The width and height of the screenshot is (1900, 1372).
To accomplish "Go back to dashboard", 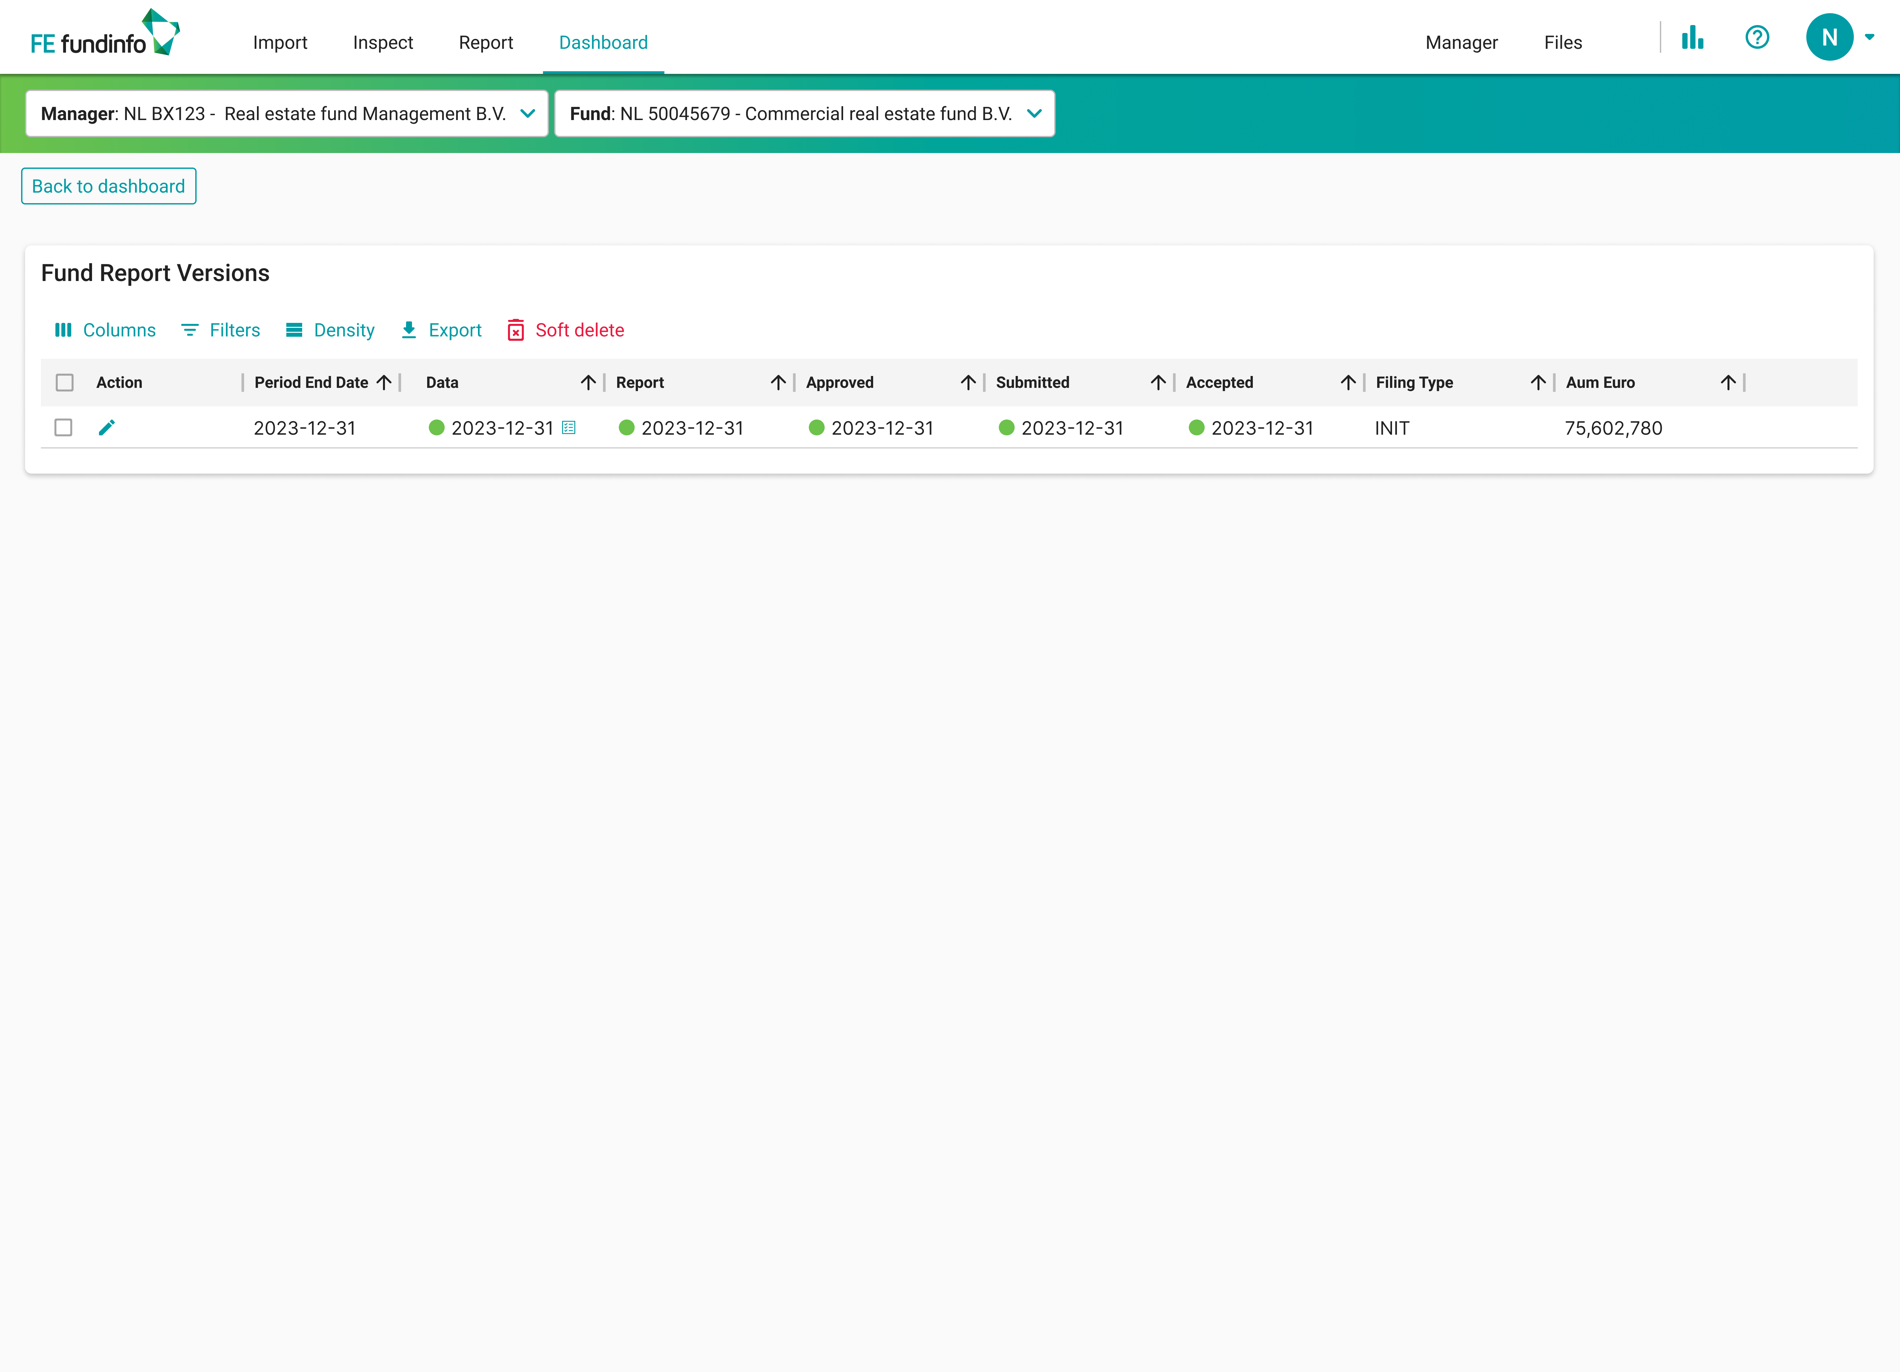I will pyautogui.click(x=109, y=186).
